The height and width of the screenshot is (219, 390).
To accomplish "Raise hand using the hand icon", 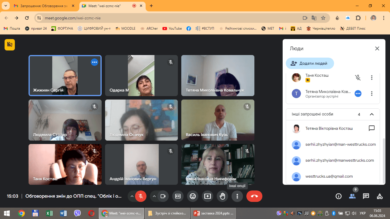I will click(222, 196).
